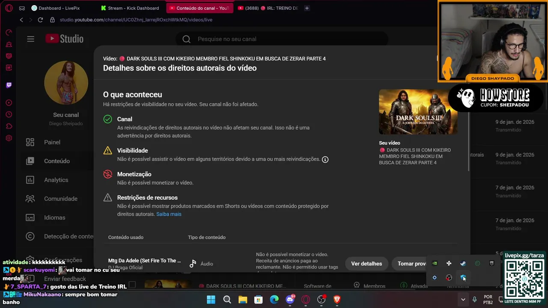Open Discord from the taskbar
The height and width of the screenshot is (308, 548).
[290, 299]
